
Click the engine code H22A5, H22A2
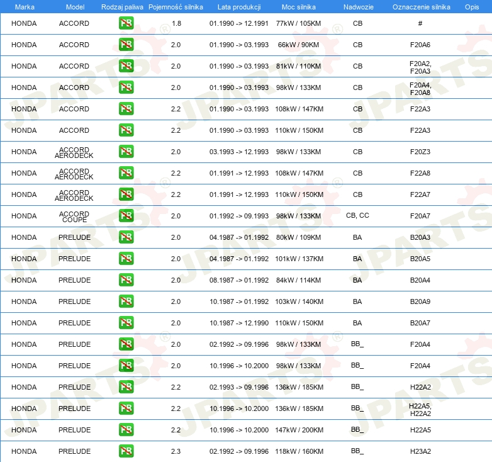[420, 410]
